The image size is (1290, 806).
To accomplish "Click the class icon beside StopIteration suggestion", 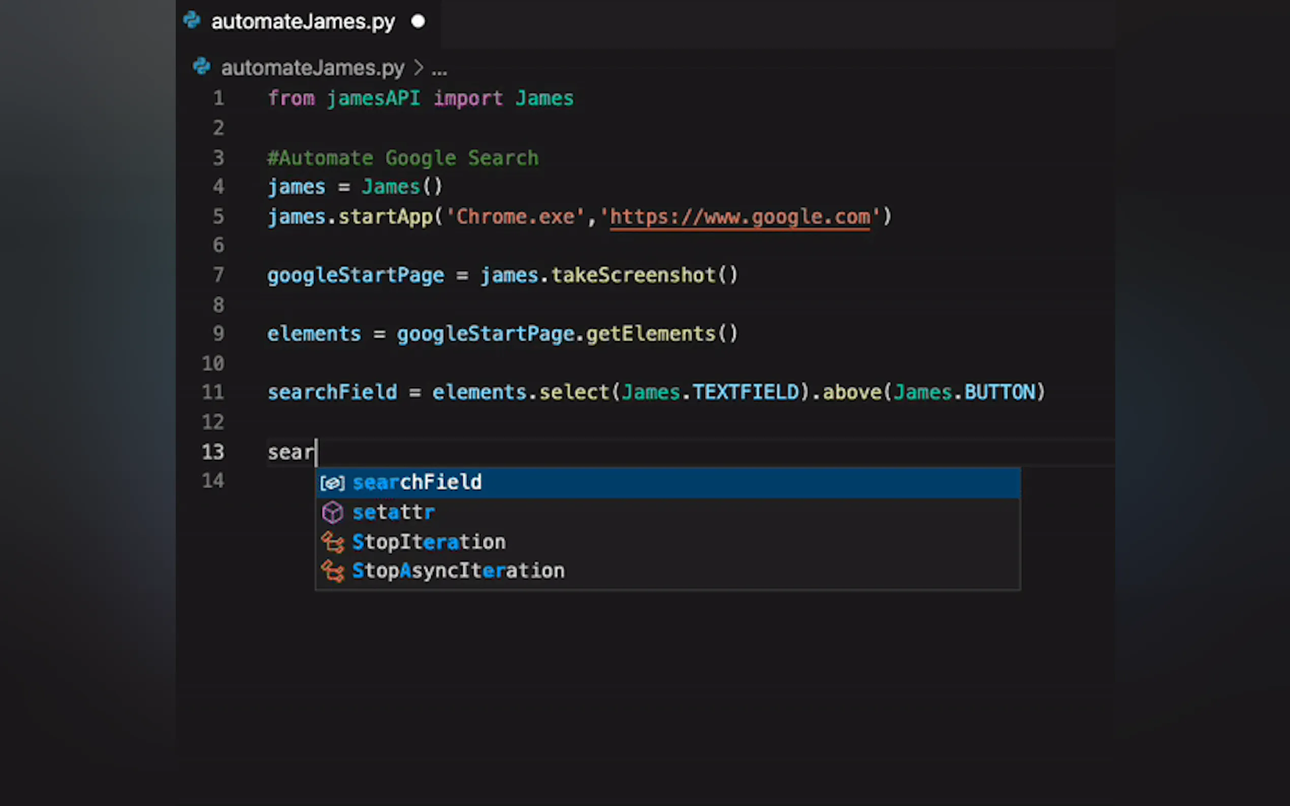I will pyautogui.click(x=332, y=542).
